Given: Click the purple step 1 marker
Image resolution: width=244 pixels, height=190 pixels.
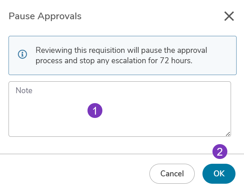Looking at the screenshot, I should point(95,111).
